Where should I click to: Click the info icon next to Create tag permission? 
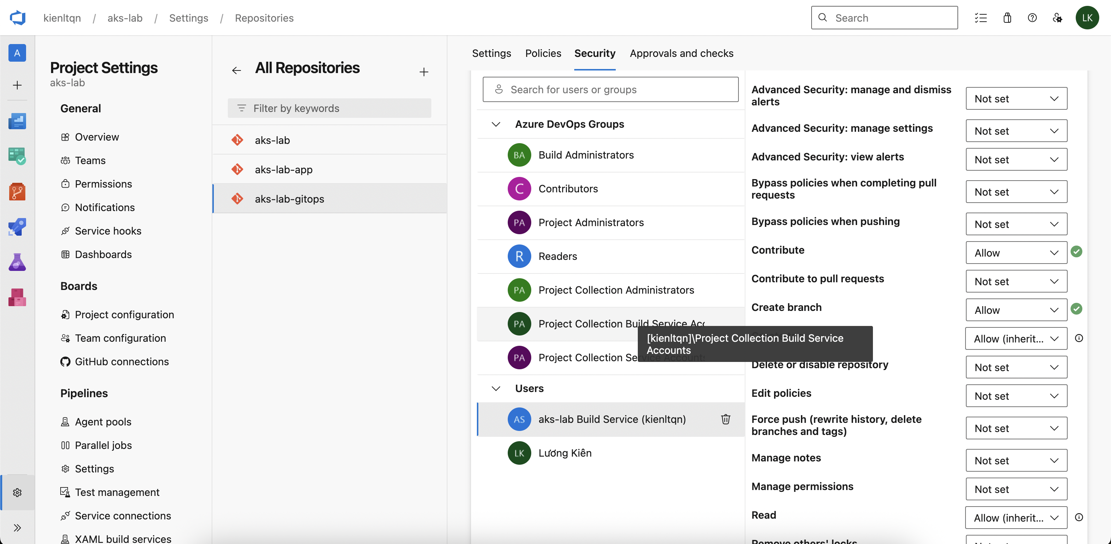point(1079,338)
